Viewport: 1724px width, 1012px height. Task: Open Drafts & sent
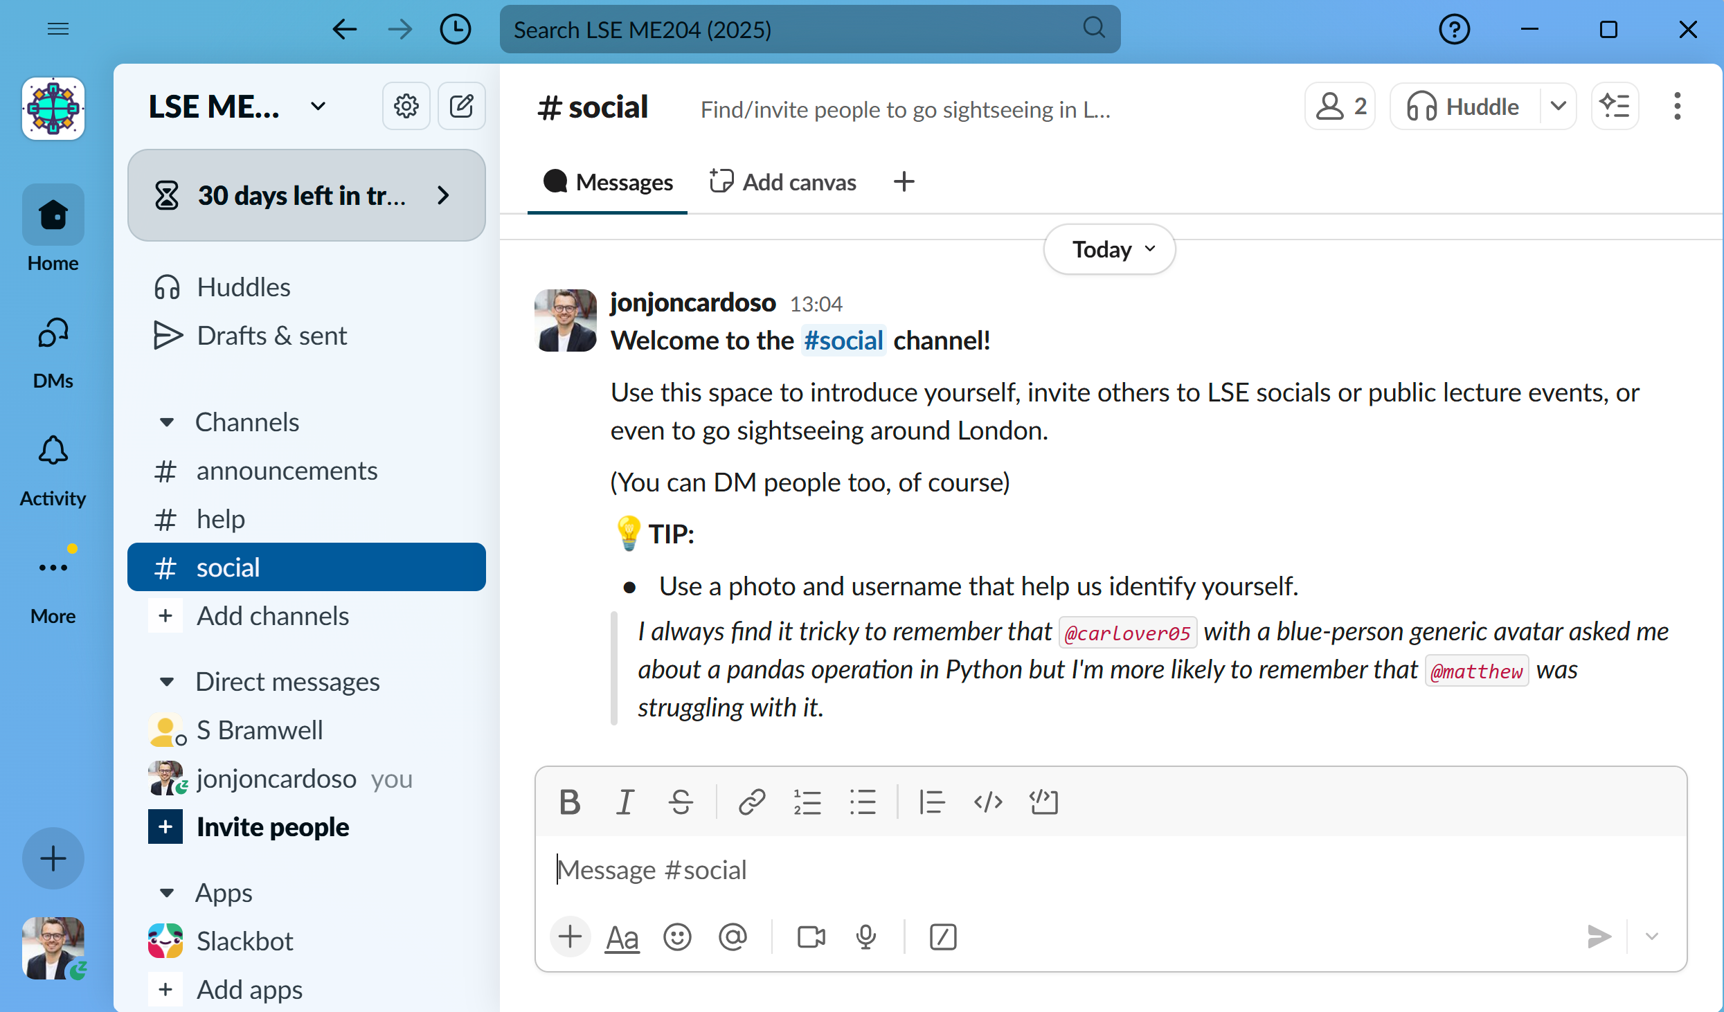(307, 336)
